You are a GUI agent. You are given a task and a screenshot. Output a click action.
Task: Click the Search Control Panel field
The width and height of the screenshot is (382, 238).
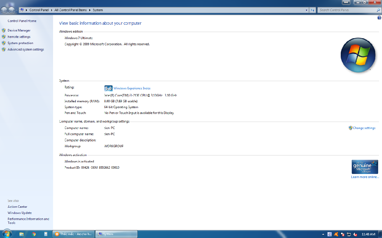tap(347, 10)
